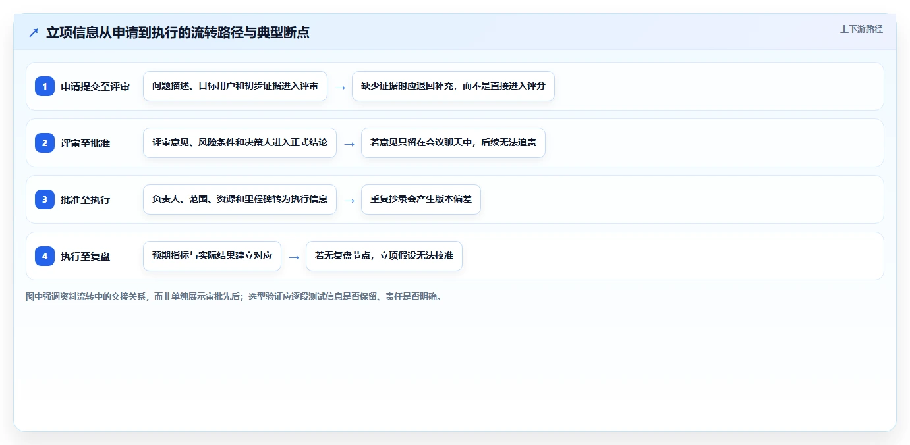This screenshot has height=445, width=910.
Task: Click the arrow in the 评审至批准 row
Action: click(x=349, y=144)
